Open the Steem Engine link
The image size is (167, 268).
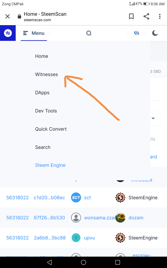(x=50, y=165)
